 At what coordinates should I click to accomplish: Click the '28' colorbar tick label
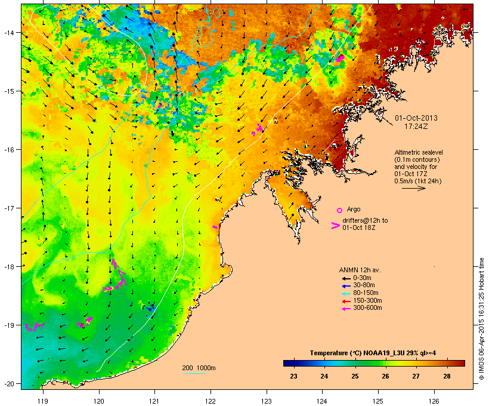[x=447, y=376]
